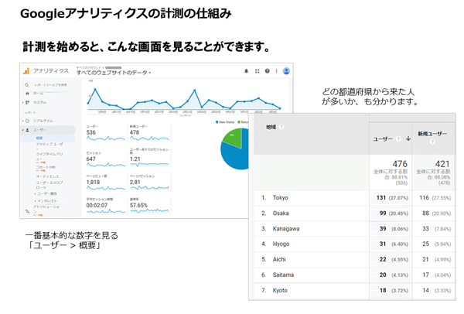This screenshot has width=464, height=314.
Task: Open カスタム in the sidebar
Action: 39,102
